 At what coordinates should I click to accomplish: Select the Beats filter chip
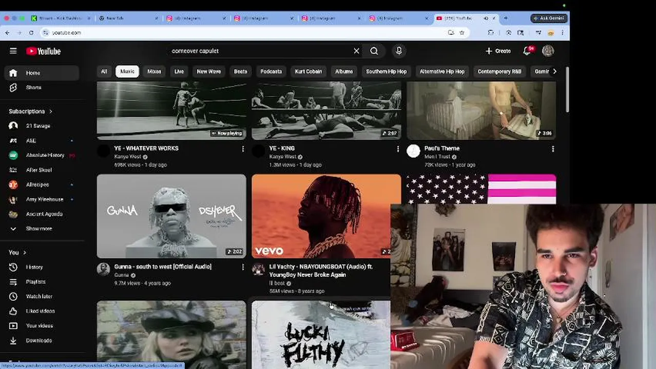coord(241,71)
